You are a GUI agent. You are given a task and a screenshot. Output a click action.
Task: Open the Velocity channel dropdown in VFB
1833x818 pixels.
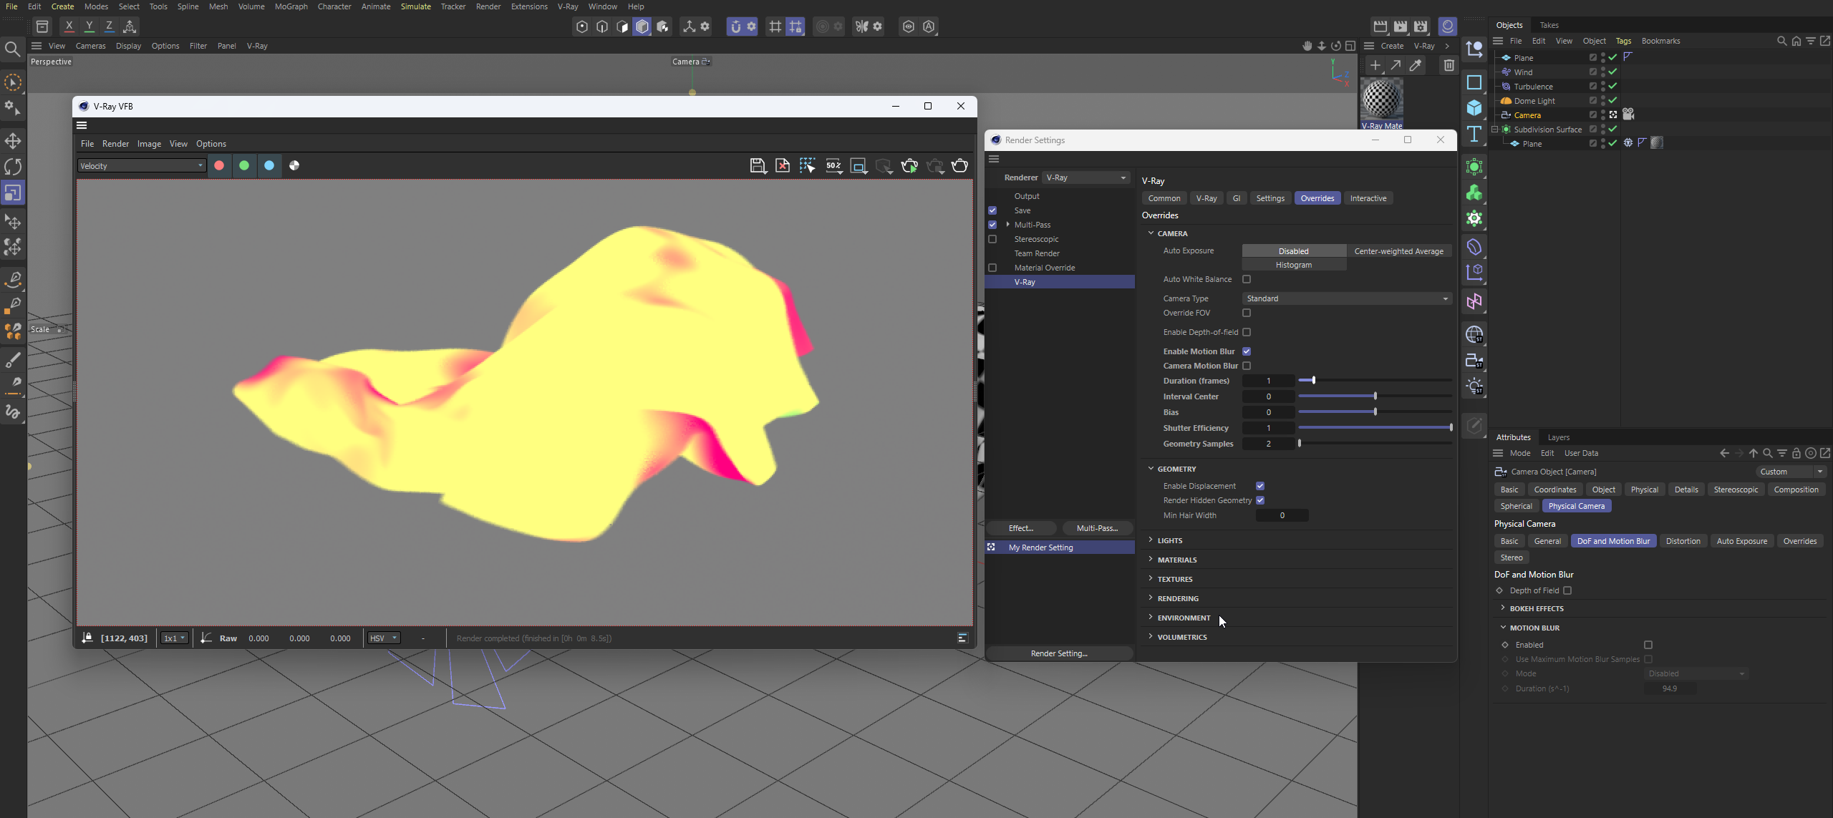pos(141,165)
